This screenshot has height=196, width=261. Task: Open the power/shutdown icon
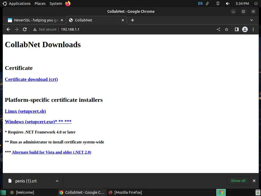(x=256, y=4)
